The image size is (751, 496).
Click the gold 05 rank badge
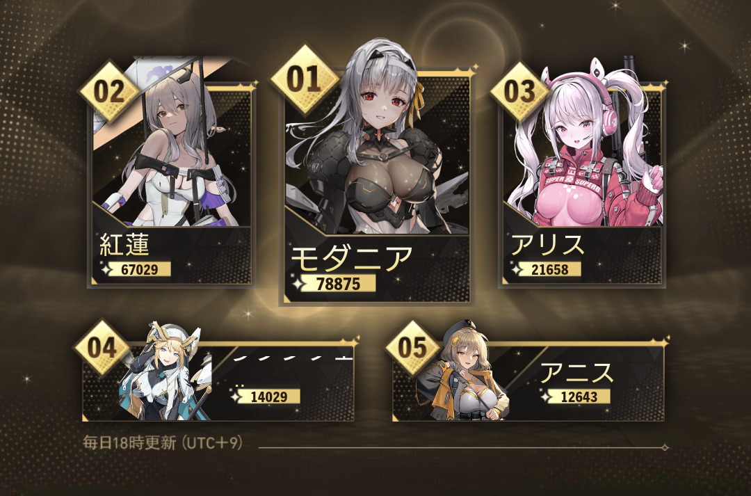412,347
